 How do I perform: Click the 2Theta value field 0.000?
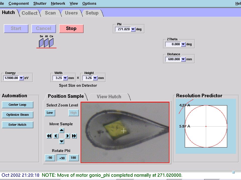pyautogui.click(x=173, y=44)
